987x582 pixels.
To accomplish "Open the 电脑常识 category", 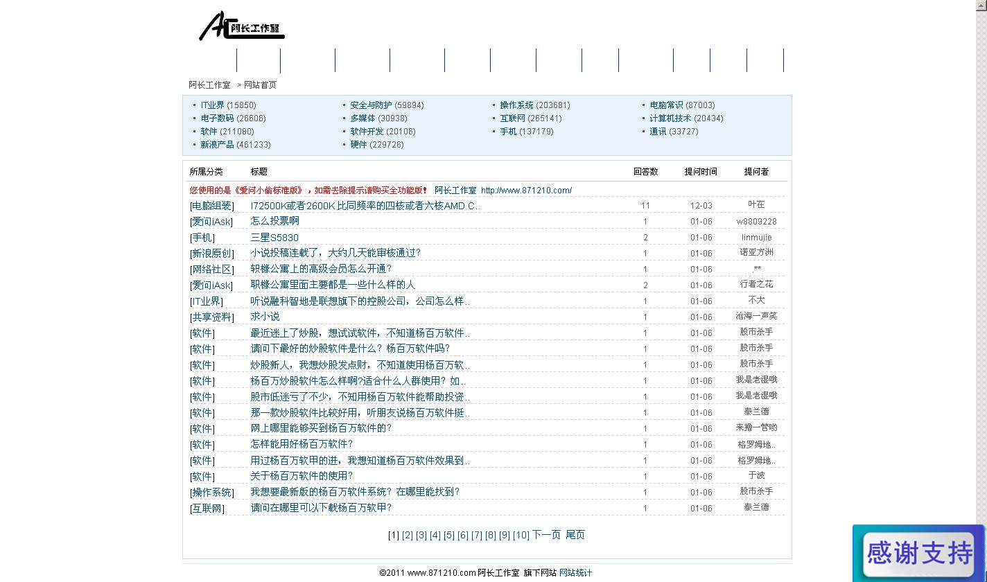I will click(x=666, y=105).
